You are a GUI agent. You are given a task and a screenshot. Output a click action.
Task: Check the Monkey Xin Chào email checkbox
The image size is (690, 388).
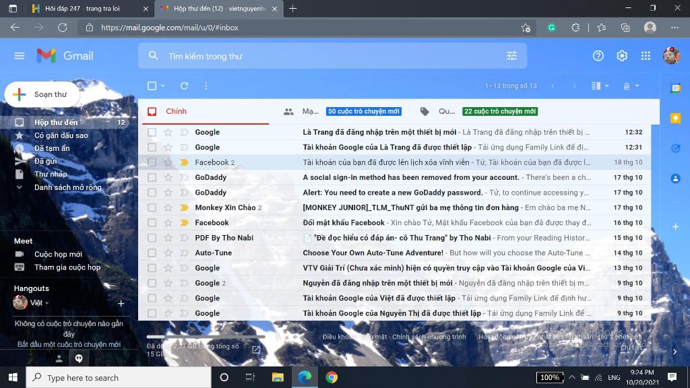(152, 207)
